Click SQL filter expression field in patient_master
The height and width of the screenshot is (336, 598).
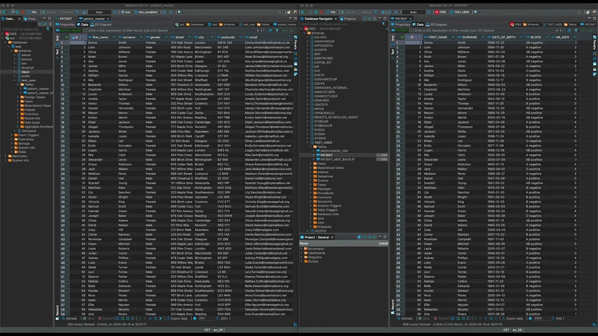[173, 30]
